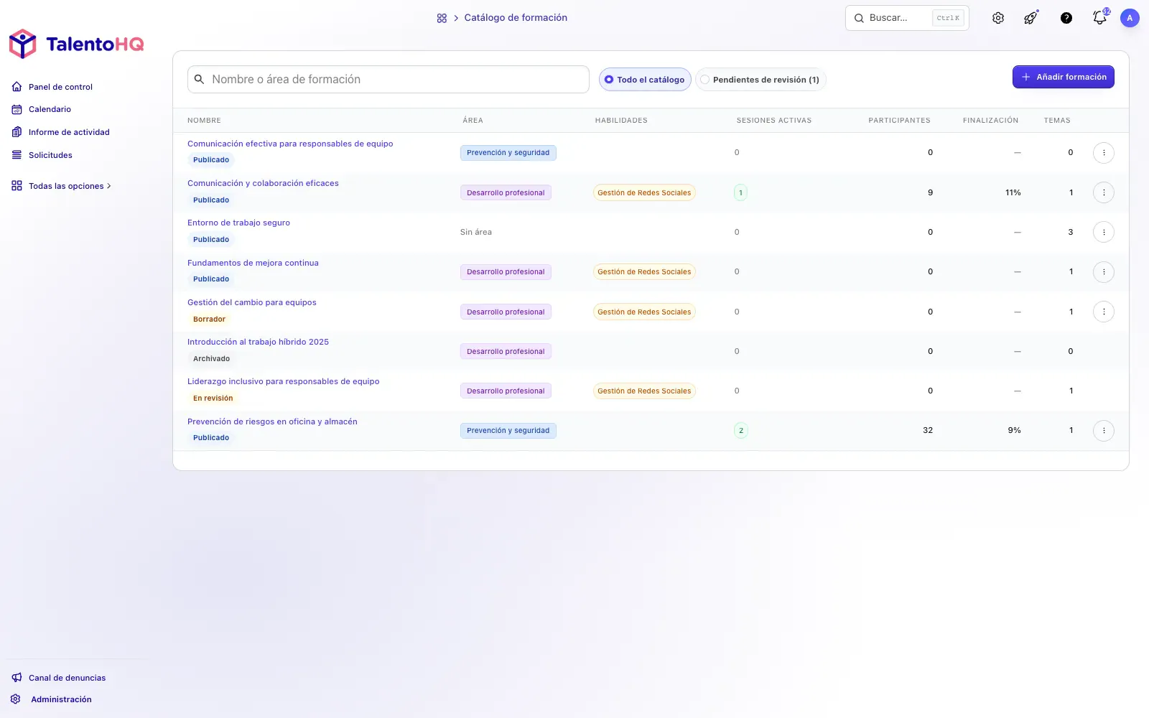Click the Ctrl K shortcut hint
Image resolution: width=1149 pixels, height=718 pixels.
click(948, 18)
